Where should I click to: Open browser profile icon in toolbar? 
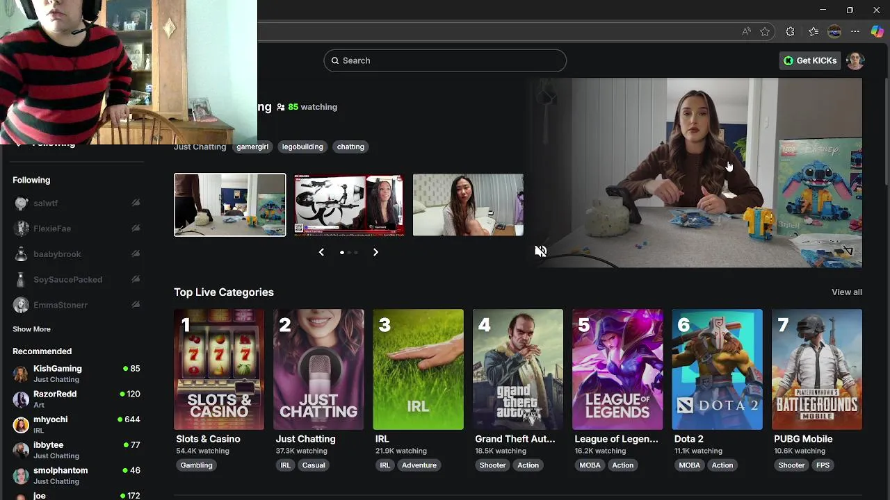[834, 31]
